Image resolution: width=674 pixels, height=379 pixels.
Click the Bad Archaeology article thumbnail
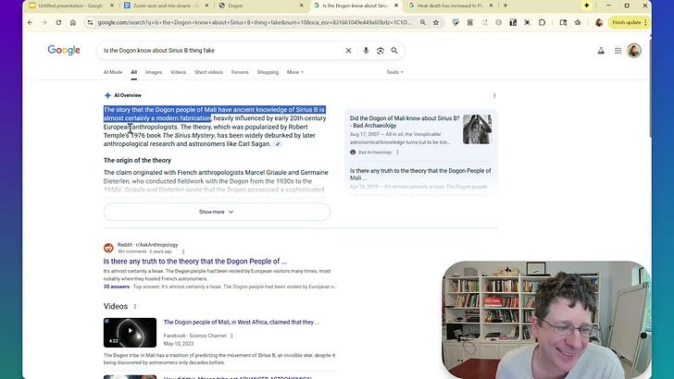(477, 129)
